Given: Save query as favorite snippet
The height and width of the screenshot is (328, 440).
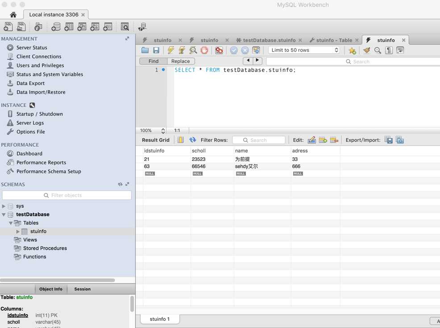Looking at the screenshot, I should (x=352, y=50).
